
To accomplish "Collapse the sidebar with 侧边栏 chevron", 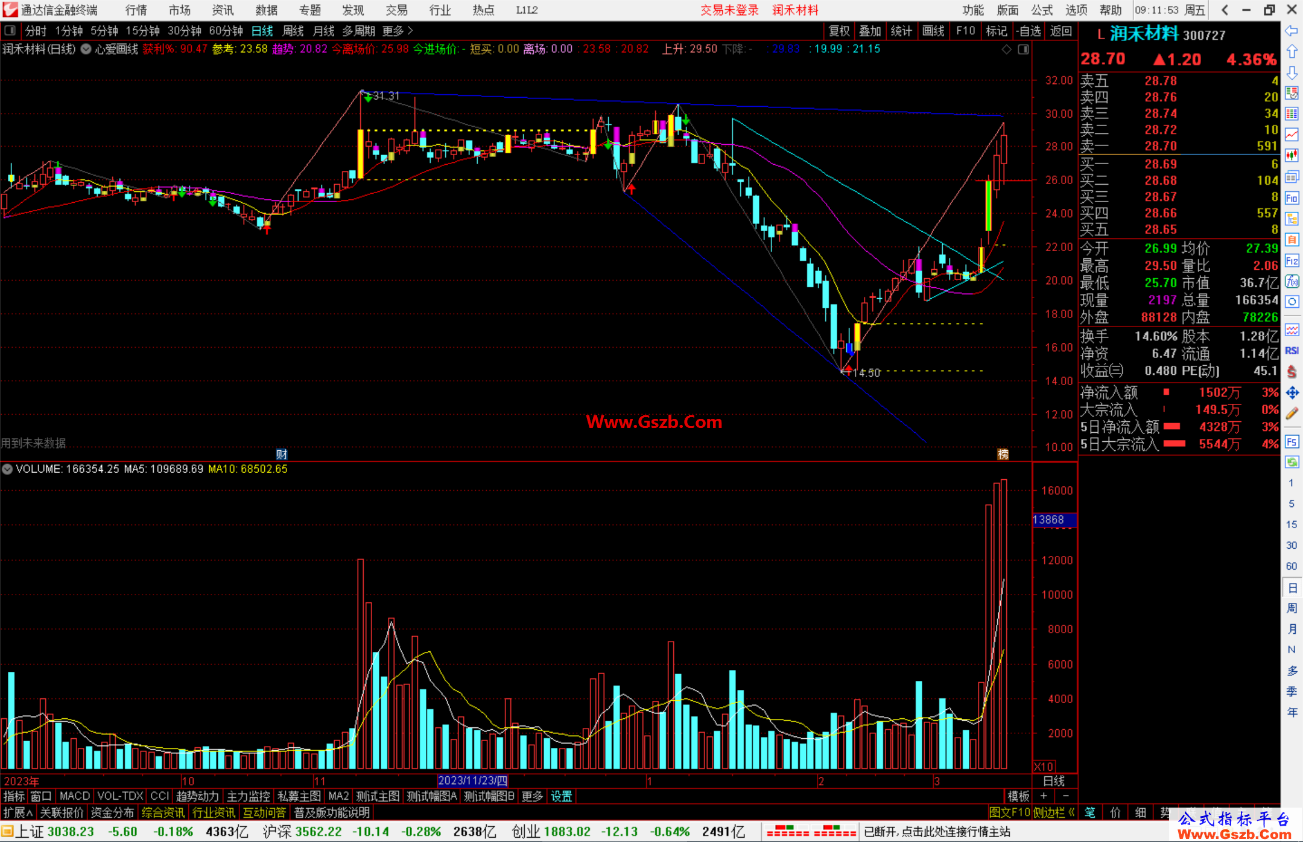I will 1054,812.
